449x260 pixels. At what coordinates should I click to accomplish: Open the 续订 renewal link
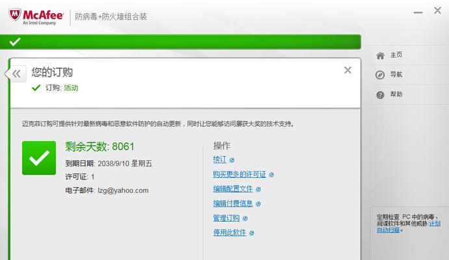[x=220, y=159]
